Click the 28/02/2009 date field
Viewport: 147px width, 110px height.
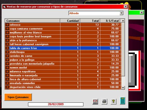coord(56,104)
